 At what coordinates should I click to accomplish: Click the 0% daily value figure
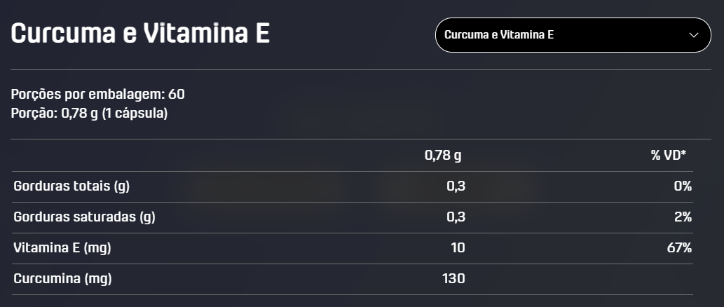point(683,186)
